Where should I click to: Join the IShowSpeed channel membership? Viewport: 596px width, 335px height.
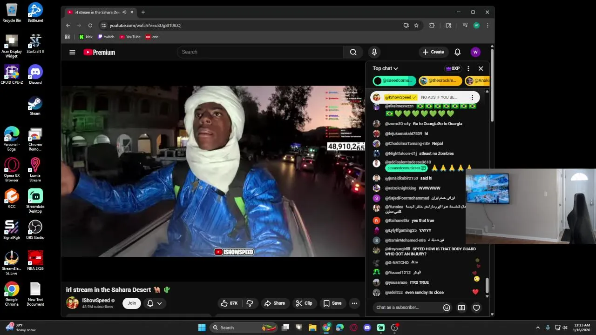132,303
